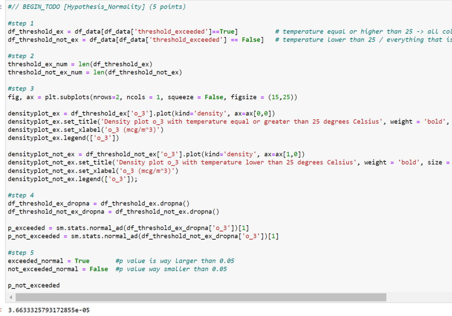Click the 'not_exceeded_normal = False' line
Viewport: 452px width, 316px height.
coord(58,269)
